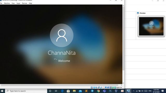Click the shared folders status icon

click(x=103, y=87)
